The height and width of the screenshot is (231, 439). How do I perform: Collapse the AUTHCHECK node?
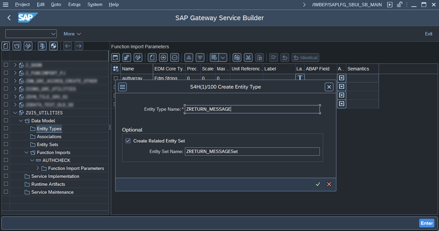pyautogui.click(x=32, y=160)
